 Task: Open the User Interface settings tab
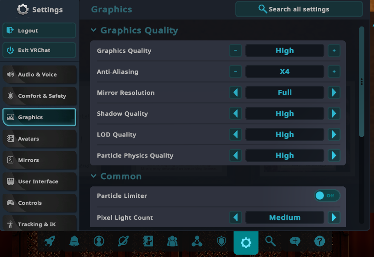(x=40, y=181)
